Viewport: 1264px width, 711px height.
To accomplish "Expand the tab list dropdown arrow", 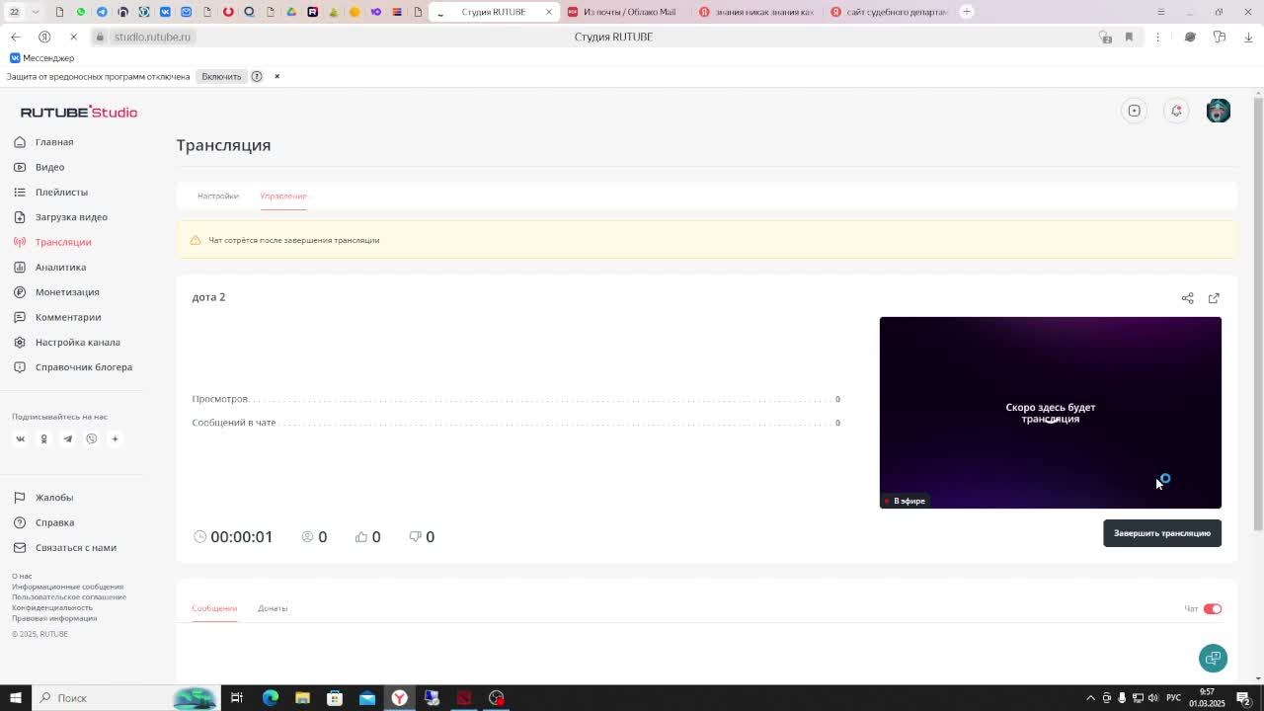I will (x=36, y=12).
